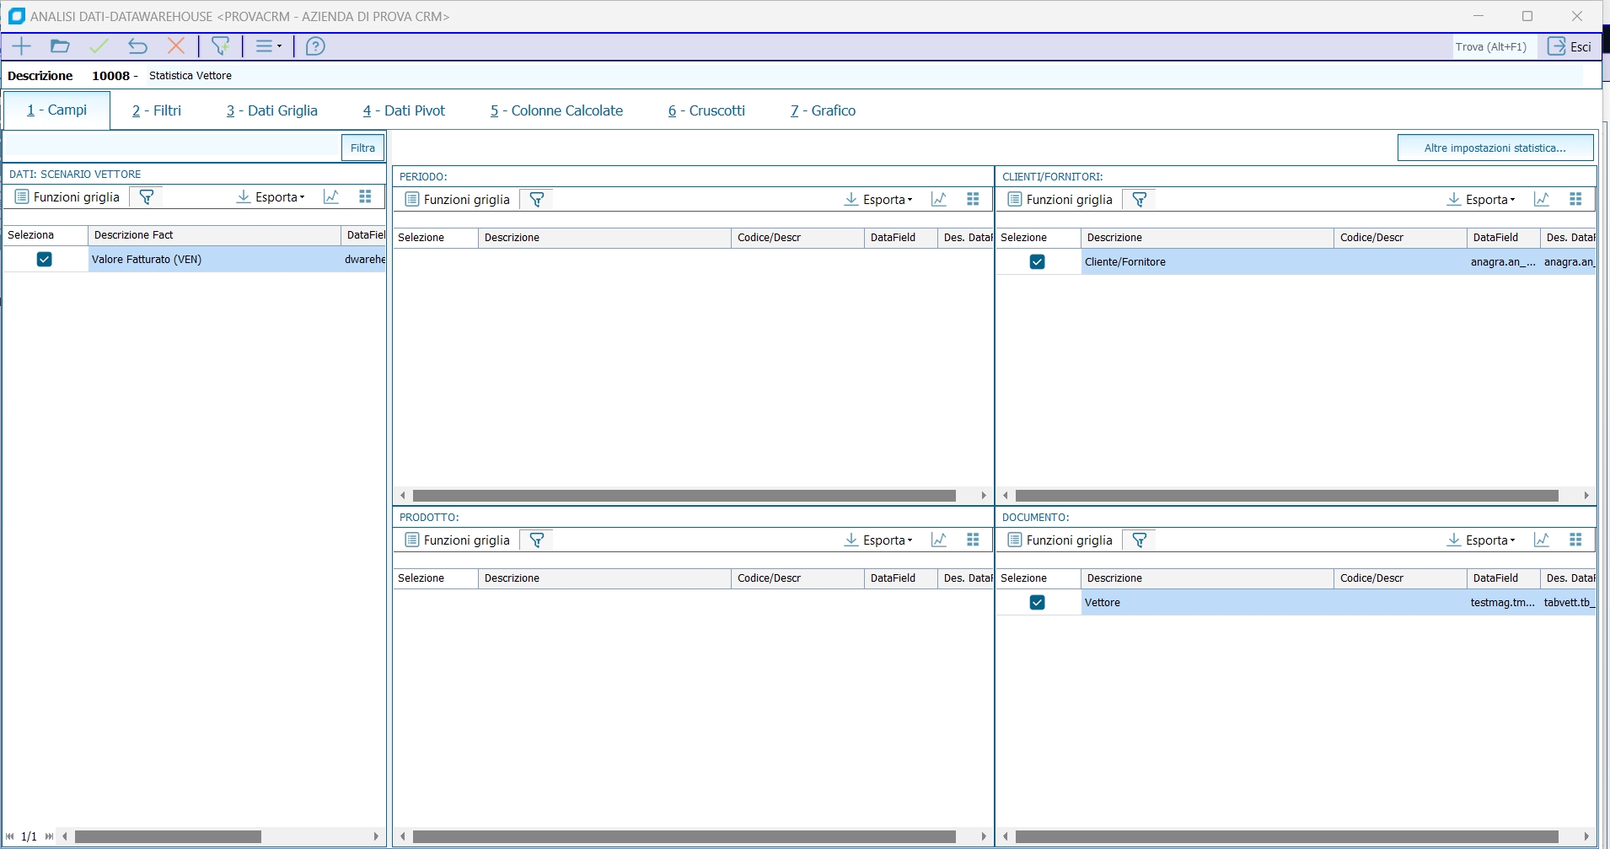The width and height of the screenshot is (1610, 849).
Task: Switch to the 2 - Filtri tab
Action: click(x=157, y=110)
